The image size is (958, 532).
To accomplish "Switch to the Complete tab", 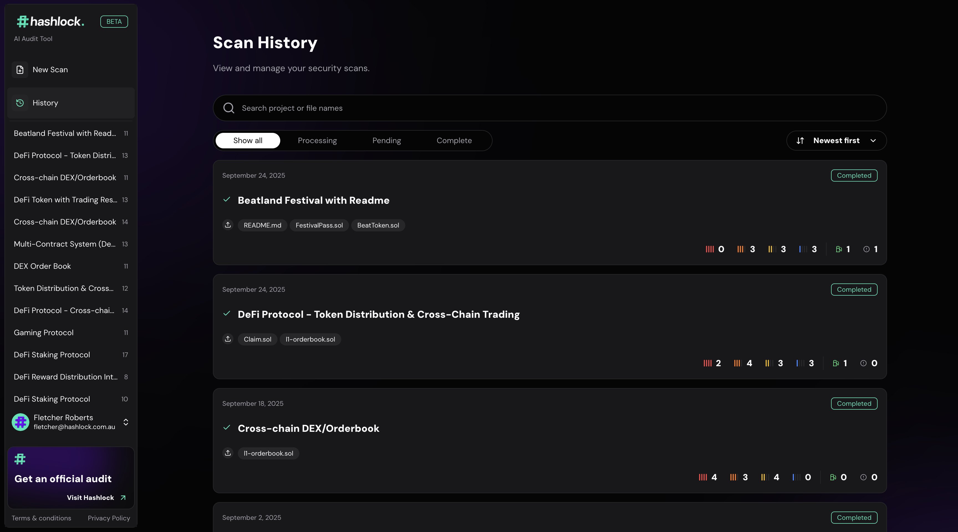I will click(x=454, y=140).
